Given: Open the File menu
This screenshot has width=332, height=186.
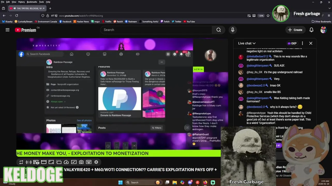Looking at the screenshot, I should click(x=3, y=2).
